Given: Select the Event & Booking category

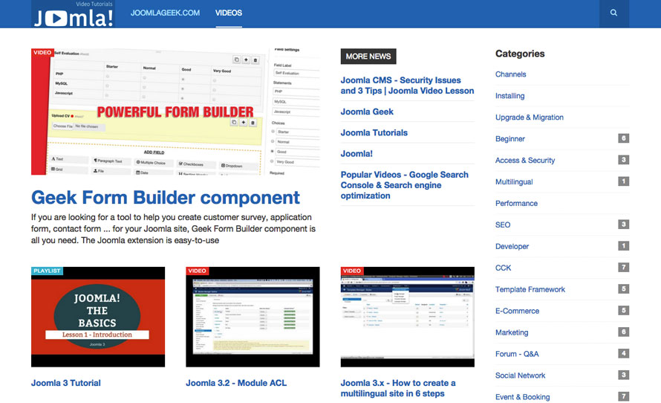Looking at the screenshot, I should pos(522,397).
